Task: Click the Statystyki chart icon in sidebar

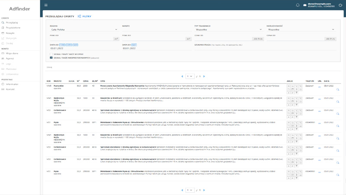Action: [x=3, y=38]
